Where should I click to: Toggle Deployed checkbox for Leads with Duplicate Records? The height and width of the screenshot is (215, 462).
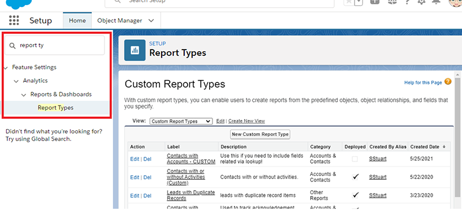click(356, 195)
